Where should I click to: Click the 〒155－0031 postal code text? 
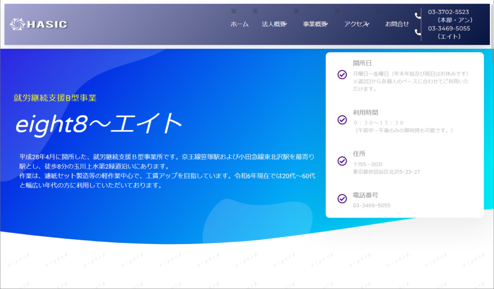click(368, 164)
